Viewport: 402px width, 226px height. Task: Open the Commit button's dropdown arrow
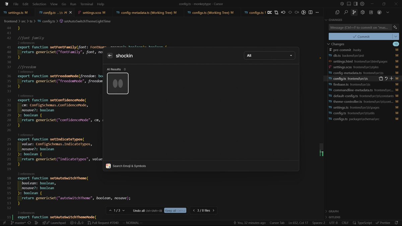(x=396, y=36)
